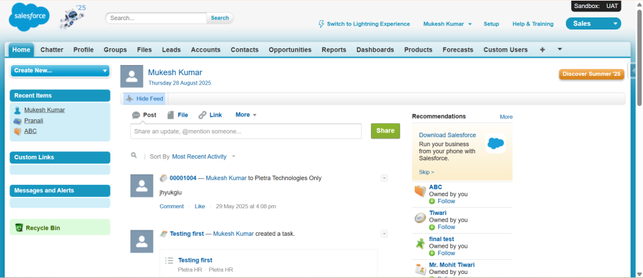Click the Search button
This screenshot has height=278, width=643.
(x=220, y=18)
